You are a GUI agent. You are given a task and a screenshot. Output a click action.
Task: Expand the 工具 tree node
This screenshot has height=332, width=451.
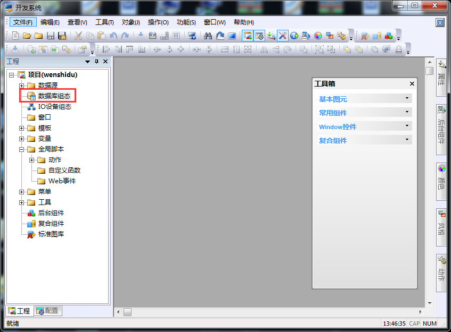pyautogui.click(x=22, y=202)
